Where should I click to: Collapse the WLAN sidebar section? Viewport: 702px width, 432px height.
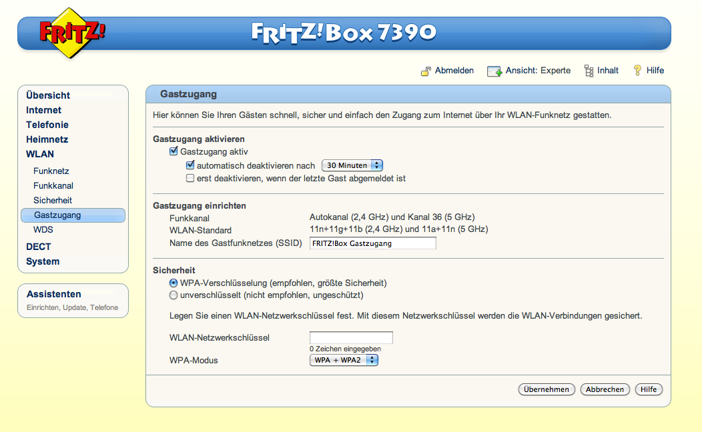click(40, 154)
